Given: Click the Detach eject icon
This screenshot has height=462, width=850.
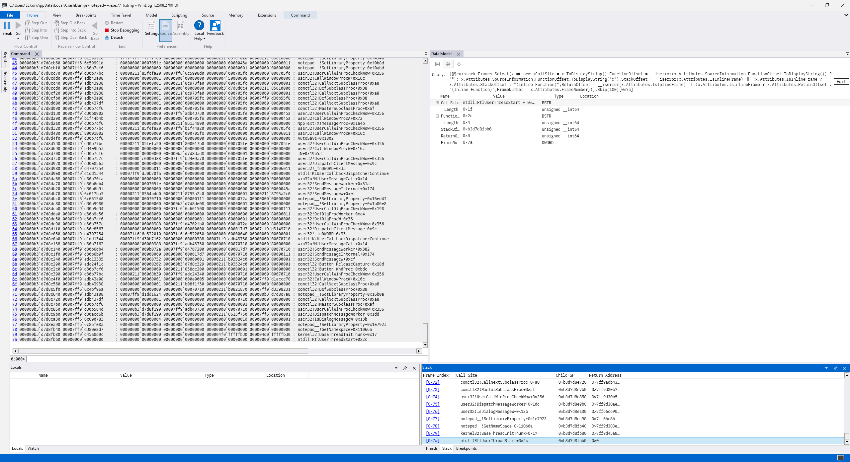Looking at the screenshot, I should (107, 38).
